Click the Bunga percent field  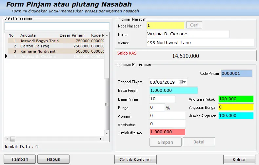pyautogui.click(x=157, y=107)
